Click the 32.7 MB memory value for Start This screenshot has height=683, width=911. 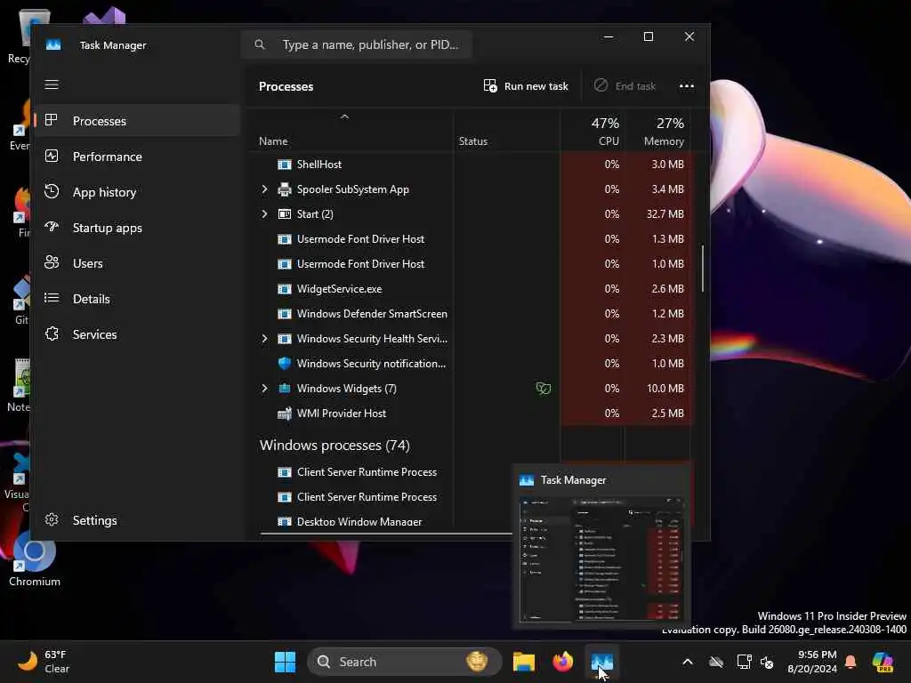[x=665, y=214]
